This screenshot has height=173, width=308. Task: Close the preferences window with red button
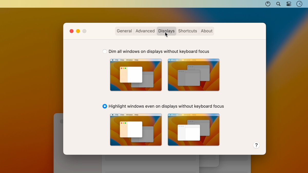coord(72,31)
